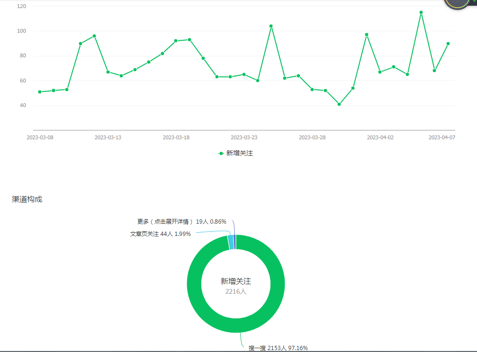Click the floating circular widget at top right
The image size is (477, 352).
tap(457, 3)
